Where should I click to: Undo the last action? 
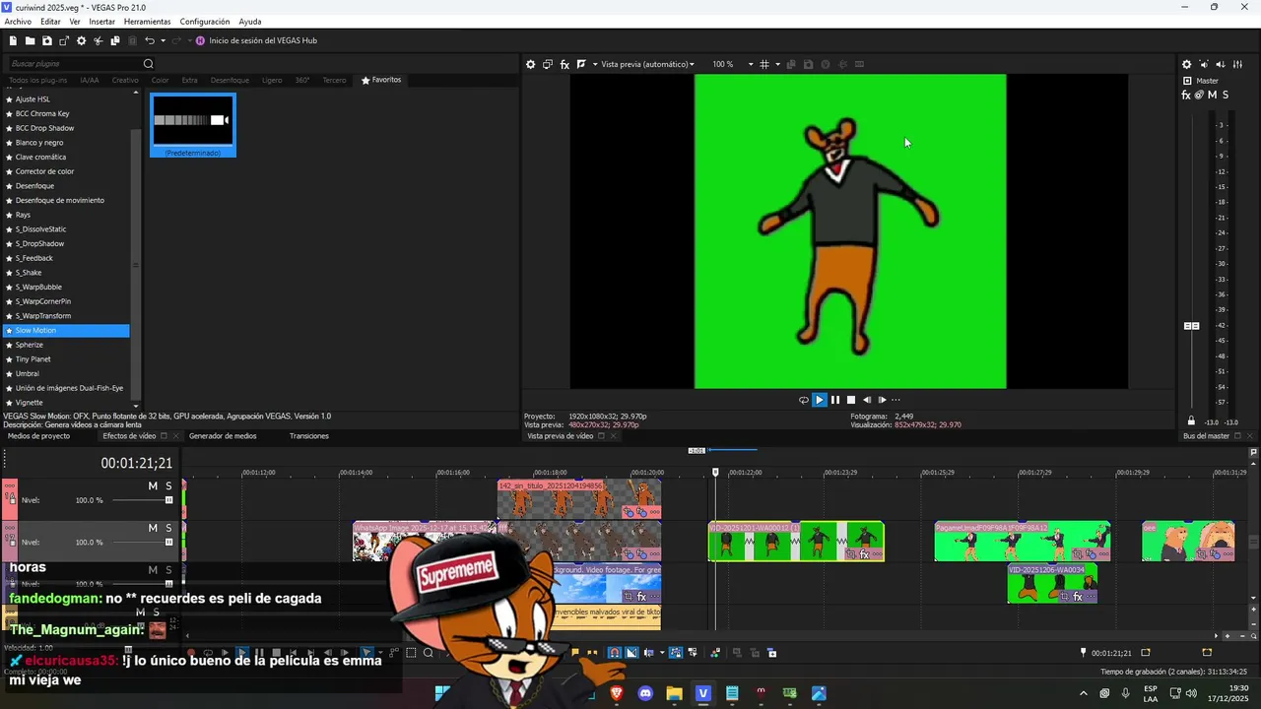coord(149,40)
